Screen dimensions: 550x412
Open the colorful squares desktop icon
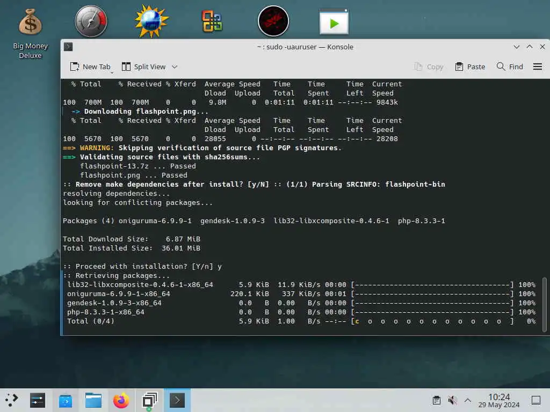[x=212, y=21]
